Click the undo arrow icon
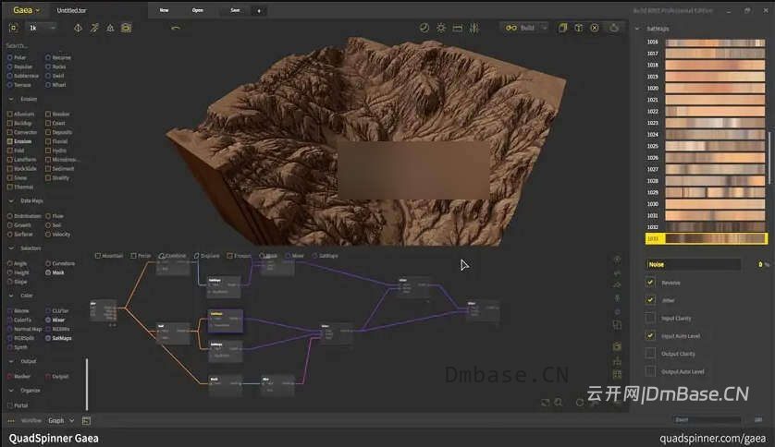This screenshot has height=447, width=775. click(x=176, y=28)
